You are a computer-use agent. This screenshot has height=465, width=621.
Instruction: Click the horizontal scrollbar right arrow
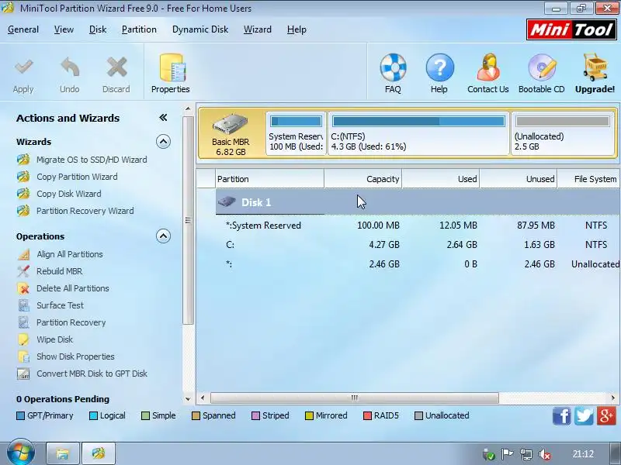(612, 398)
